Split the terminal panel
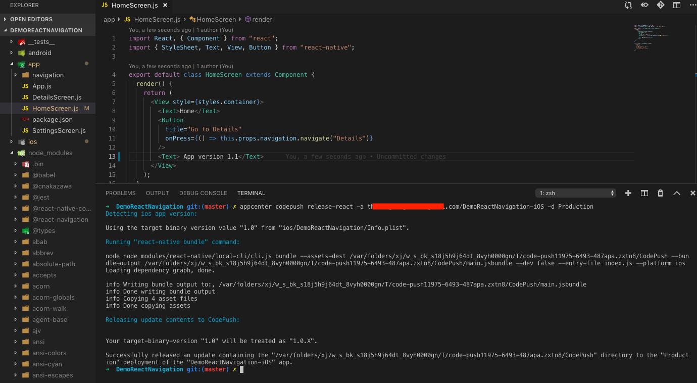The height and width of the screenshot is (383, 697). [644, 193]
